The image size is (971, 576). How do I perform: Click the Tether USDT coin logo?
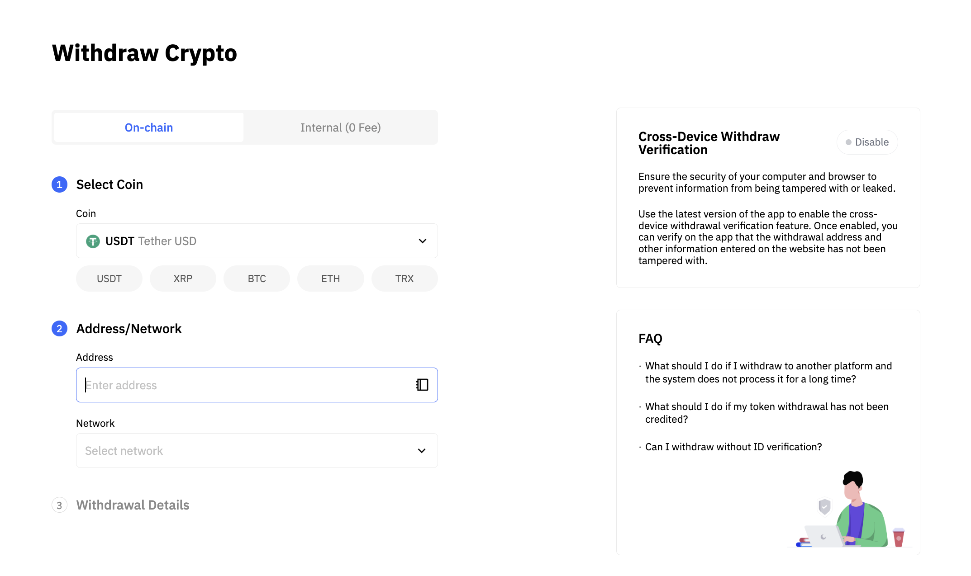tap(93, 241)
